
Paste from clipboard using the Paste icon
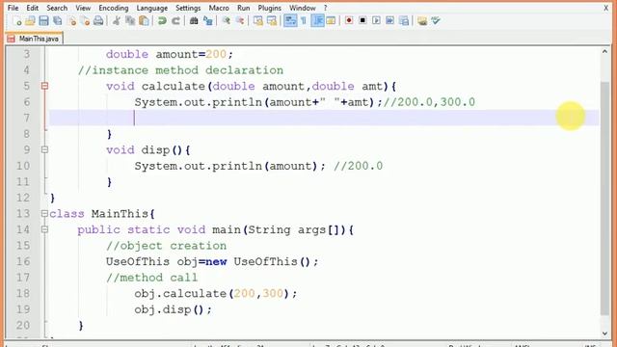coord(144,21)
